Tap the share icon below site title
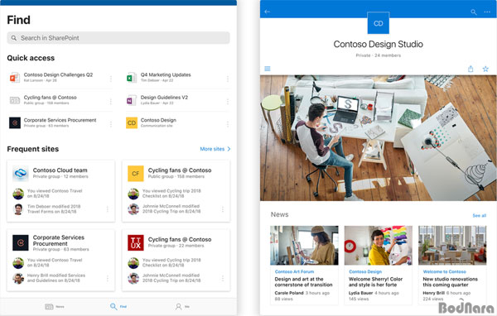Image resolution: width=497 pixels, height=316 pixels. coord(470,69)
